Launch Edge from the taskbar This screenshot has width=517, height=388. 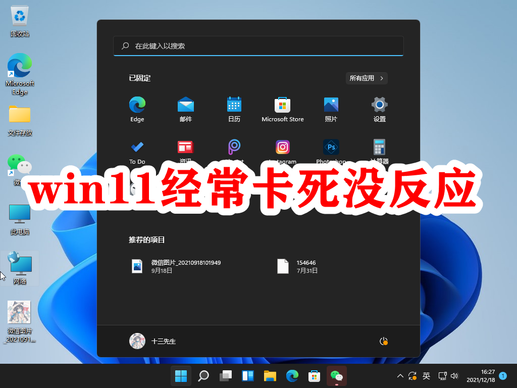click(x=292, y=376)
